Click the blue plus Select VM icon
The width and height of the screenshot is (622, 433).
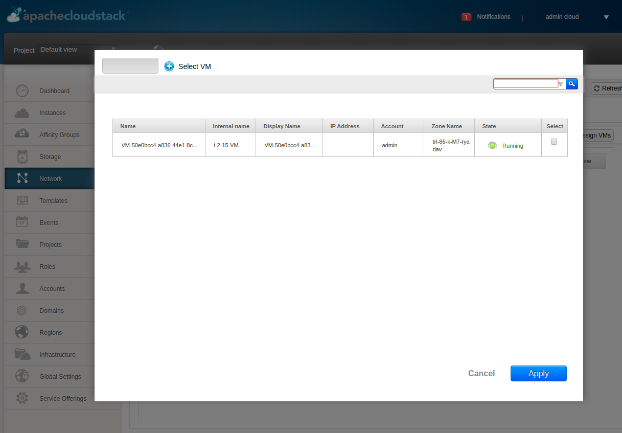(169, 66)
